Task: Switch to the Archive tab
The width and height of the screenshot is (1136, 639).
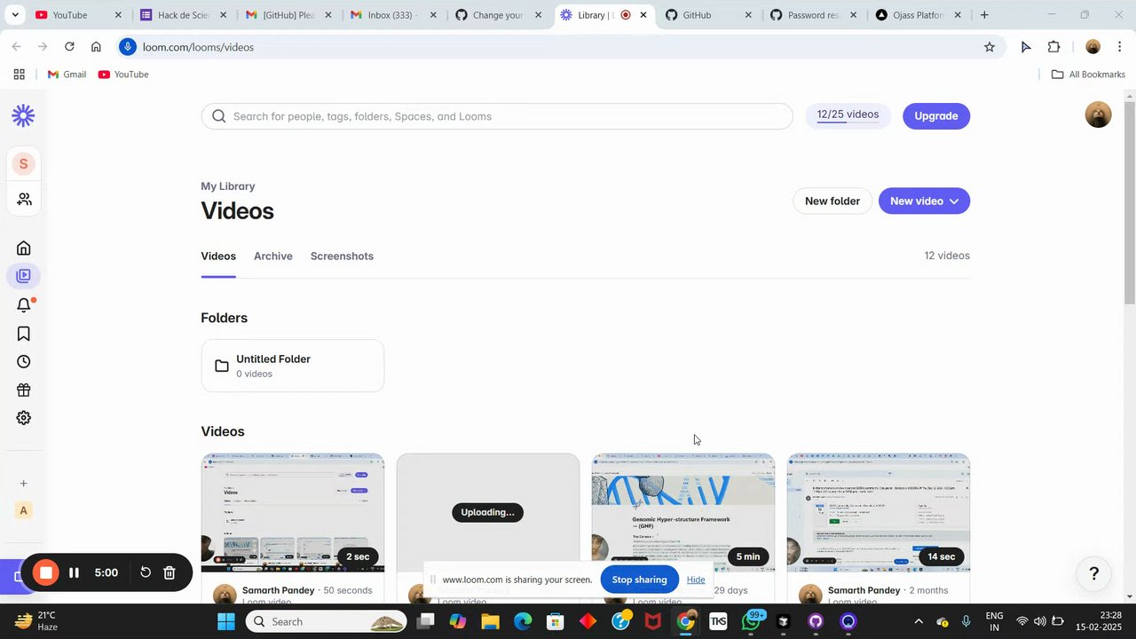Action: pyautogui.click(x=273, y=256)
